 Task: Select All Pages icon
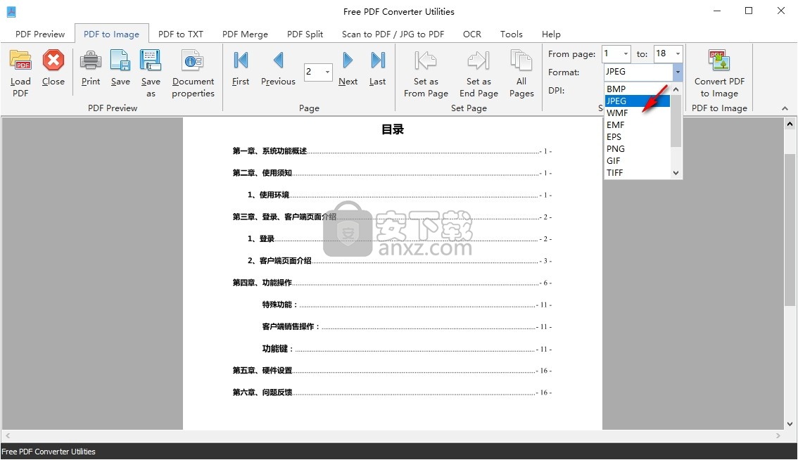coord(521,60)
